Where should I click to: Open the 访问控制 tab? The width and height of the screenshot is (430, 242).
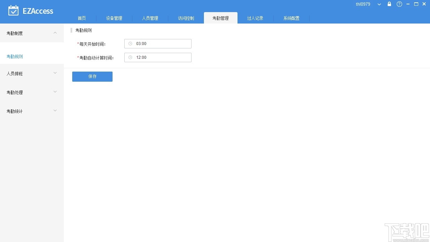coord(186,18)
